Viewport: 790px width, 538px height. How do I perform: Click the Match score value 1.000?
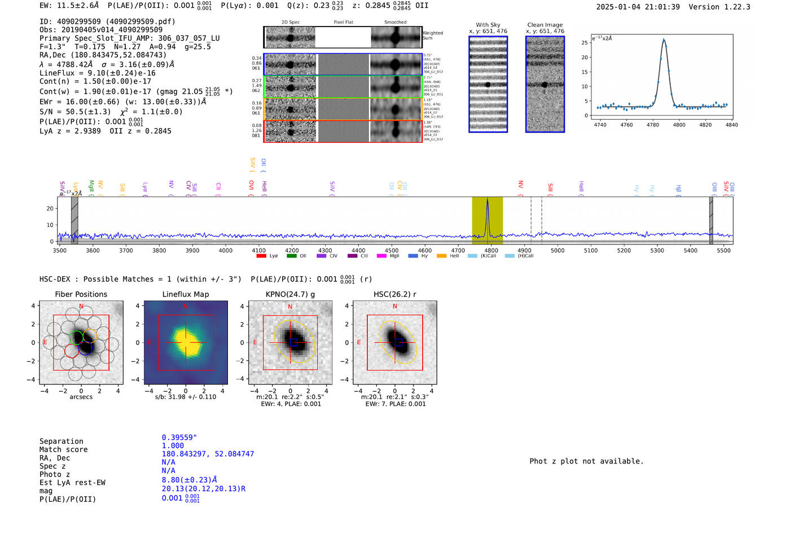click(173, 445)
